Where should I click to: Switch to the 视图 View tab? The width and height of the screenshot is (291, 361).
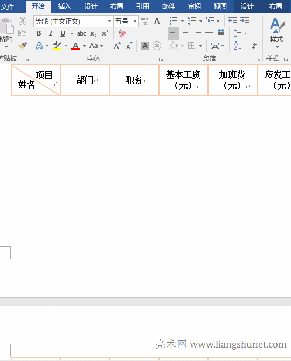pos(220,6)
